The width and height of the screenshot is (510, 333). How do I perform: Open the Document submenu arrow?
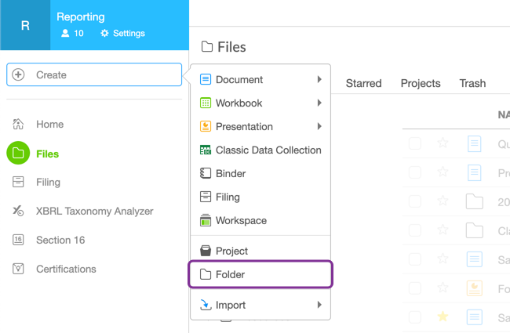[x=319, y=80]
